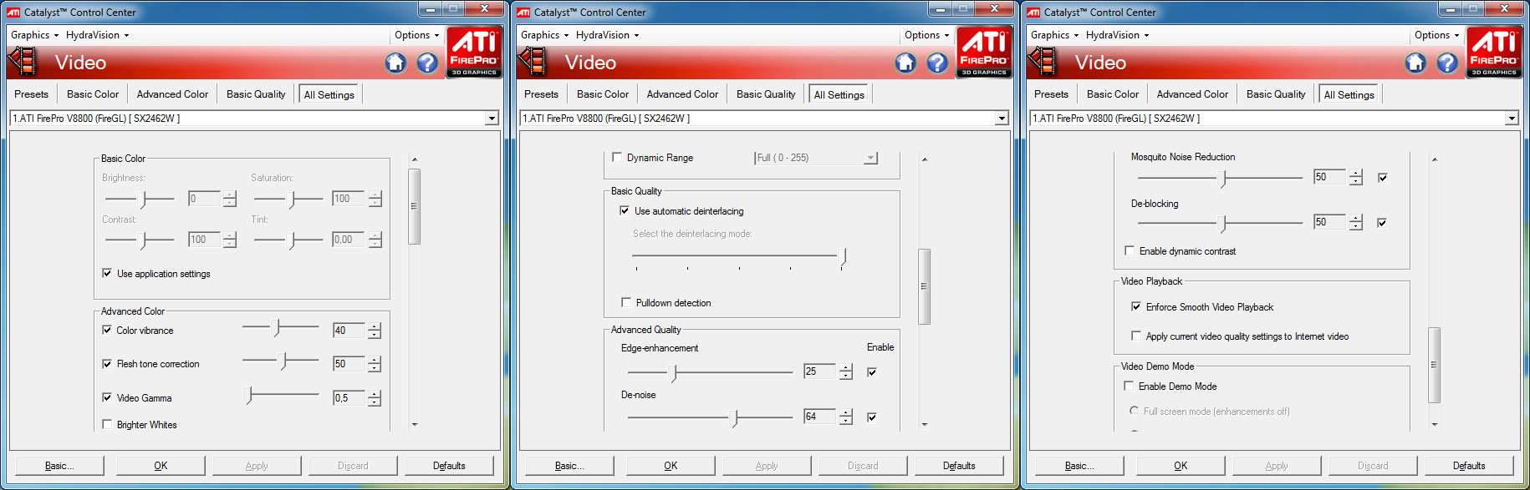Click Basic... button in right window
Viewport: 1530px width, 490px height.
click(x=1079, y=466)
